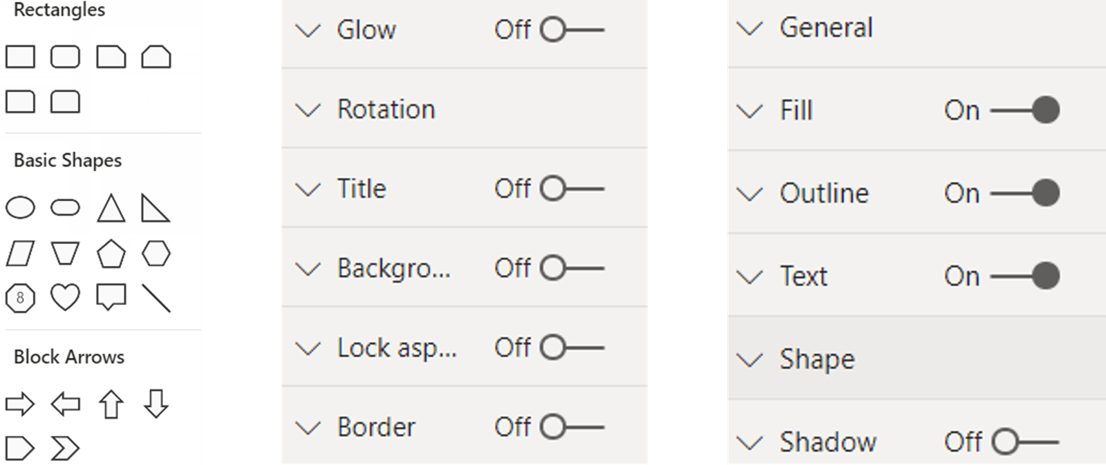Image resolution: width=1106 pixels, height=465 pixels.
Task: Expand the Rotation section
Action: tap(308, 110)
